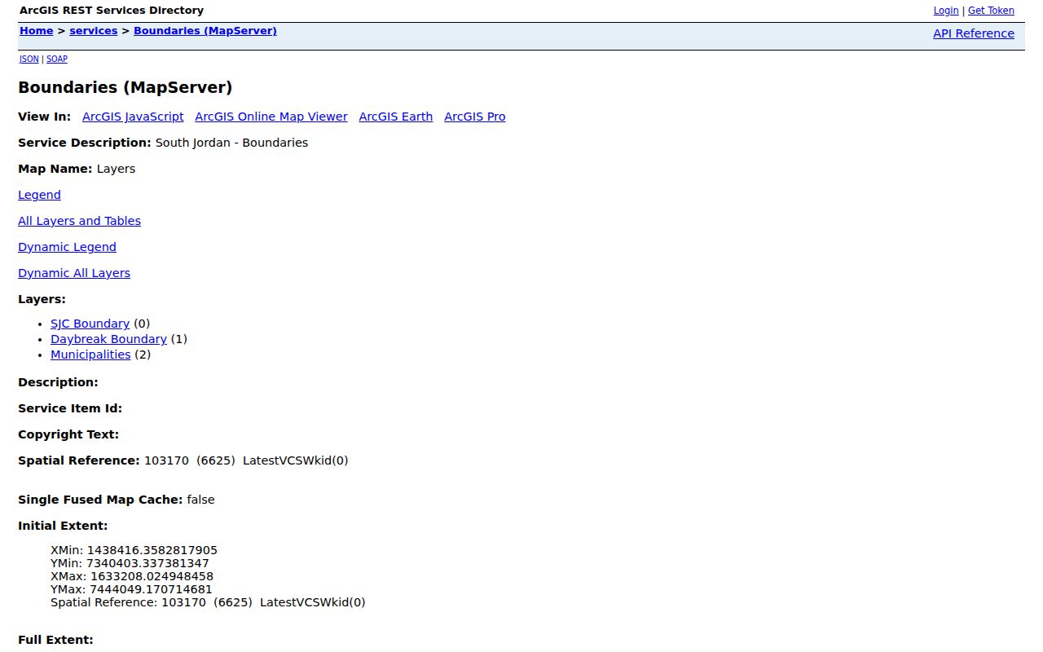Image resolution: width=1043 pixels, height=652 pixels.
Task: Open the services breadcrumb link
Action: pos(94,31)
